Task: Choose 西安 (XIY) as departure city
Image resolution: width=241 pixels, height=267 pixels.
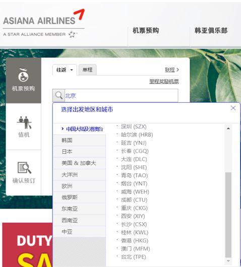Action: [133, 216]
